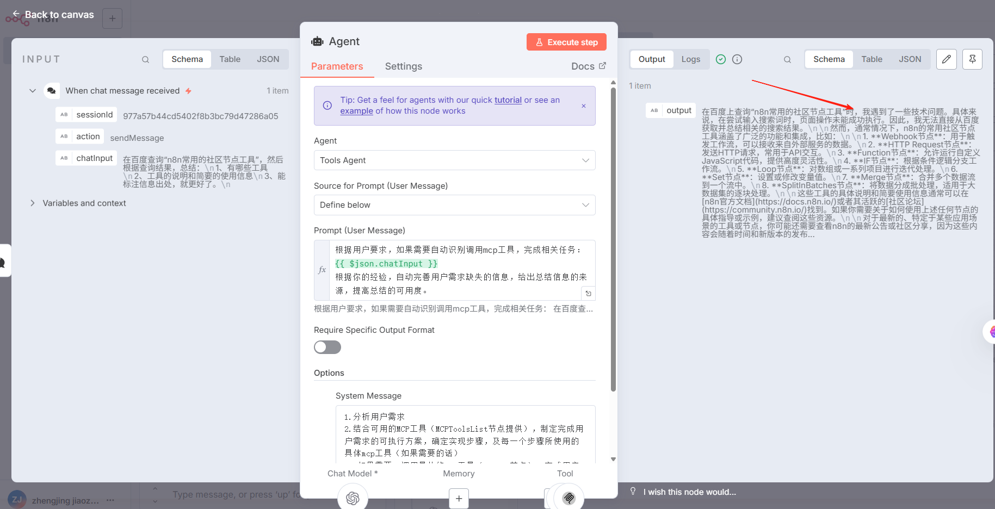The height and width of the screenshot is (509, 995).
Task: Add new tab with plus button
Action: click(x=112, y=18)
